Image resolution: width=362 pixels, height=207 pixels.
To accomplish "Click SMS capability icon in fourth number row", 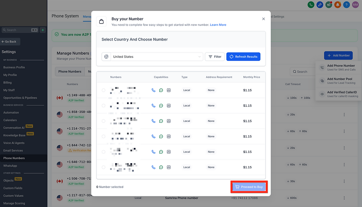I will 161,136.
